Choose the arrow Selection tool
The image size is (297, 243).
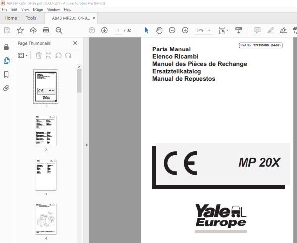[x=147, y=30]
